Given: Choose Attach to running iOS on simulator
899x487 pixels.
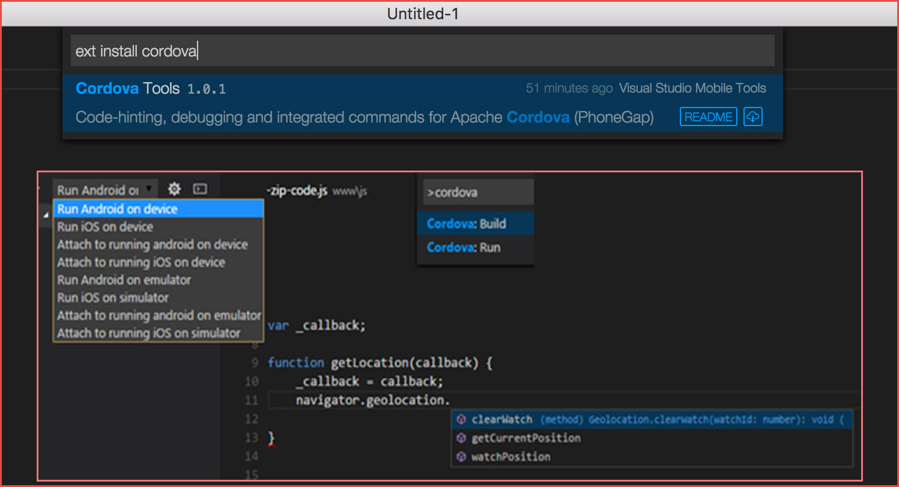Looking at the screenshot, I should 159,333.
